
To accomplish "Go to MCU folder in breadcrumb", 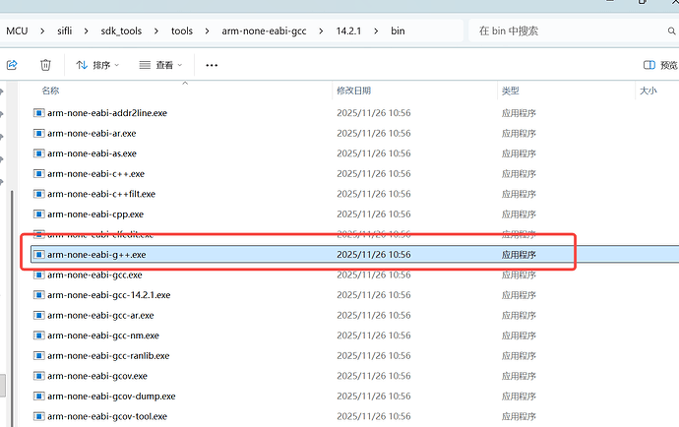I will pyautogui.click(x=17, y=30).
